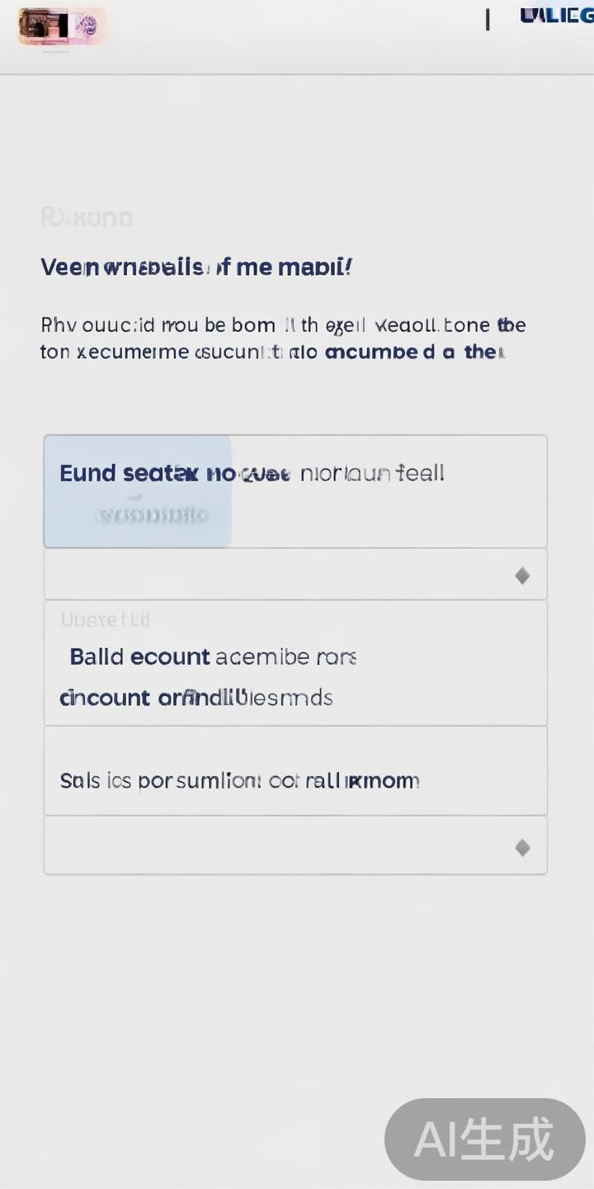This screenshot has width=594, height=1189.
Task: Select the Sals ics por sumliont row
Action: [239, 780]
